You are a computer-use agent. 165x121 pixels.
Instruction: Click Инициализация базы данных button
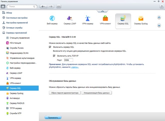(x=97, y=93)
